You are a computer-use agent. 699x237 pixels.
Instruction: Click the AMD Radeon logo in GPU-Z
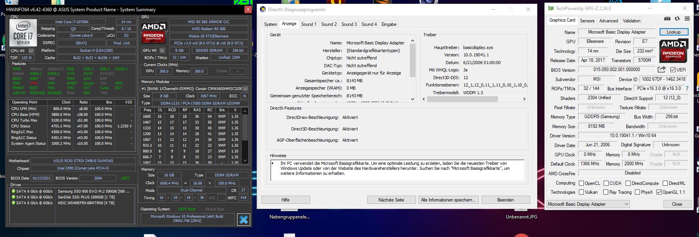674,51
